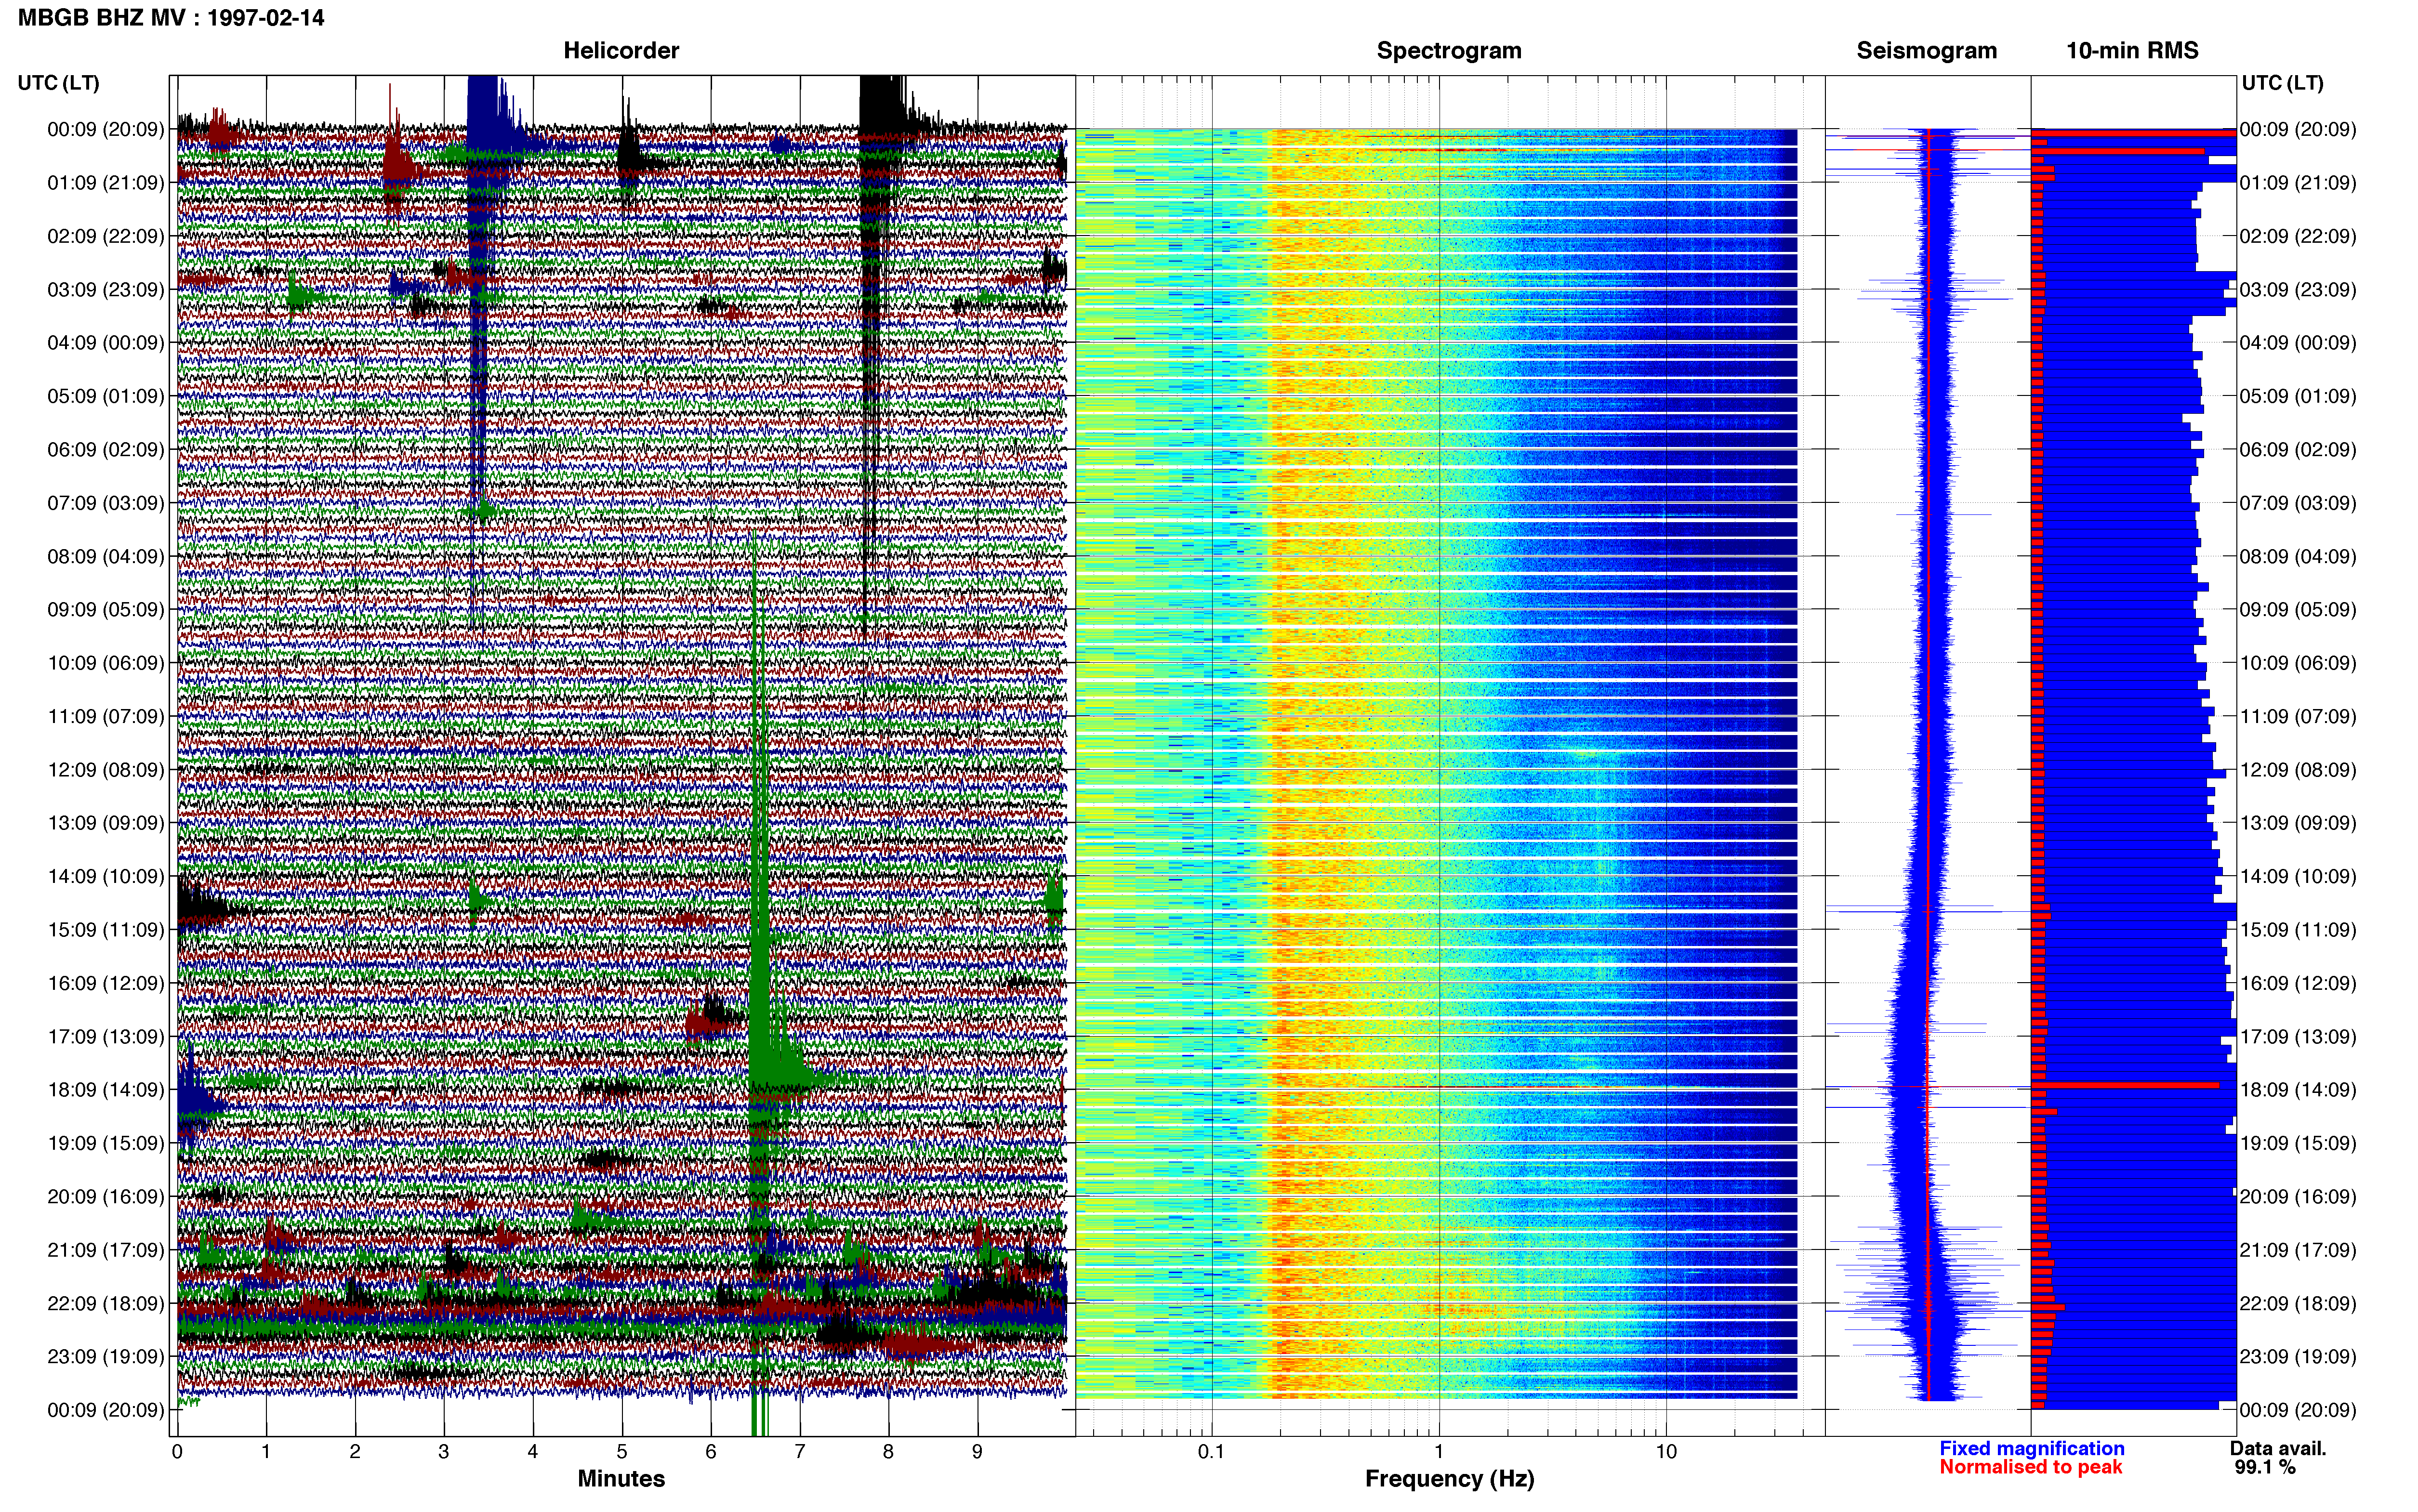The width and height of the screenshot is (2418, 1512).
Task: Click left time label '21:09 (17:09)'
Action: pyautogui.click(x=106, y=1250)
